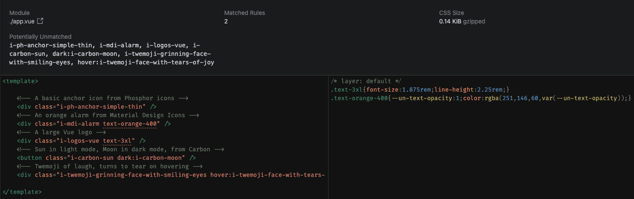Screen dimensions: 634x199
Task: Click the Sun in light mode comment
Action: pyautogui.click(x=121, y=149)
